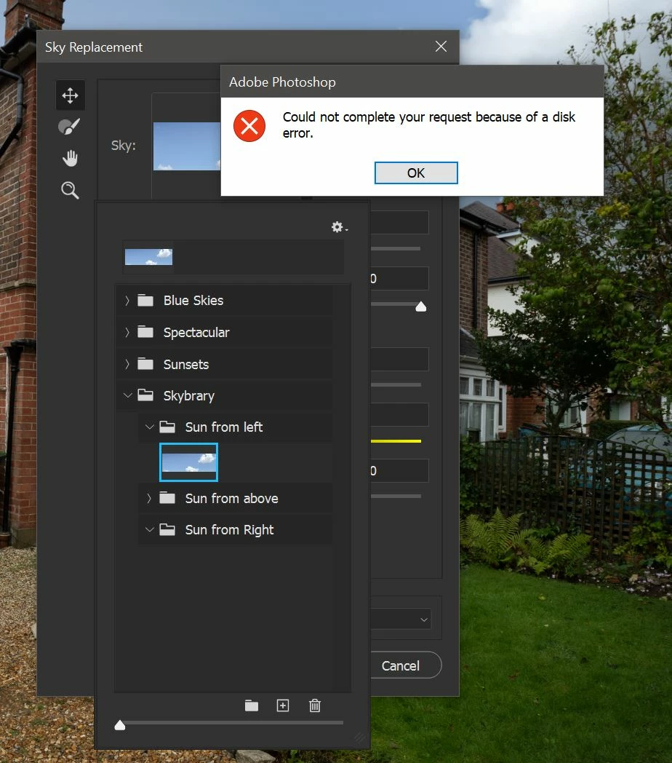Expand the Blue Skies group
This screenshot has height=763, width=672.
127,301
